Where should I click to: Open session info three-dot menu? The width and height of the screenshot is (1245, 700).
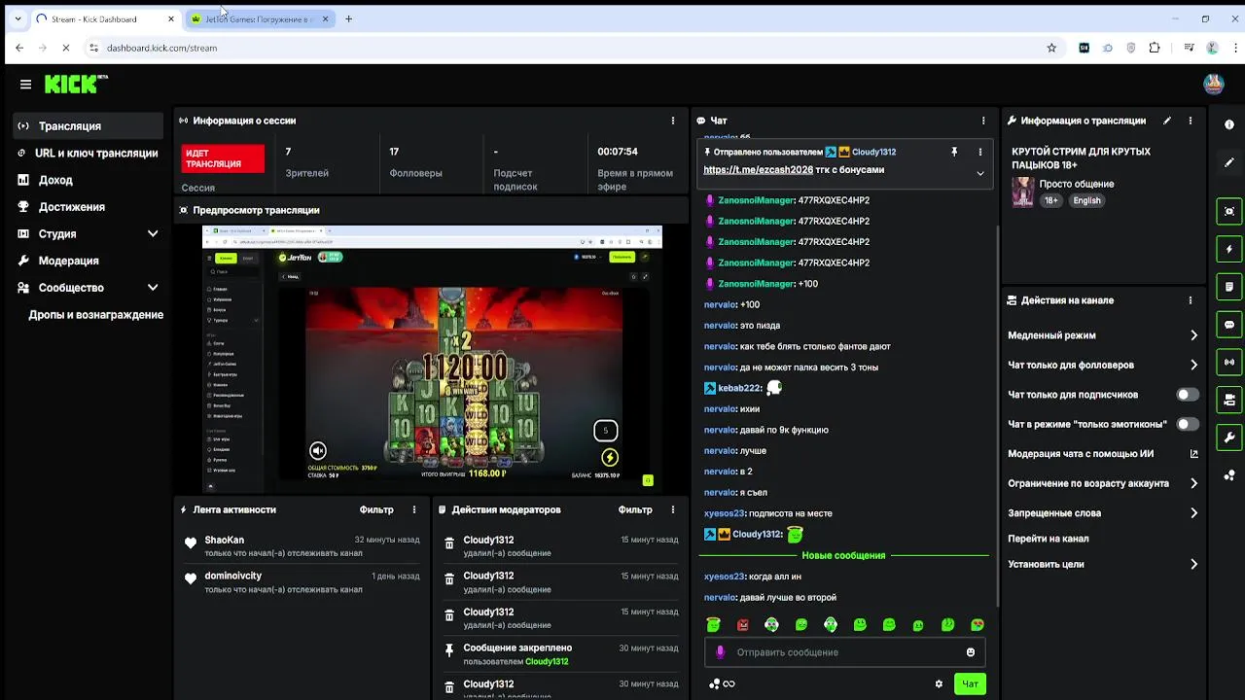(x=673, y=121)
